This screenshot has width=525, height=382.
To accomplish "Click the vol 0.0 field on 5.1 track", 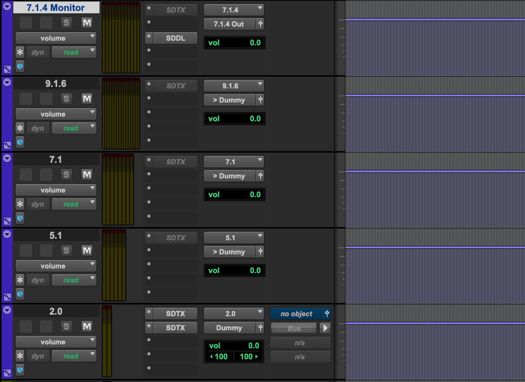I will coord(234,271).
